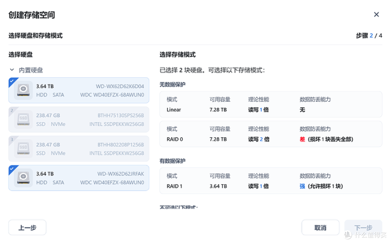Click the SSD icon on disk 3 BTHH802208P1256B
This screenshot has width=390, height=243.
23,148
